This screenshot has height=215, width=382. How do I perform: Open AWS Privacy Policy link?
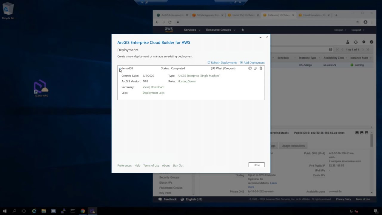click(344, 199)
